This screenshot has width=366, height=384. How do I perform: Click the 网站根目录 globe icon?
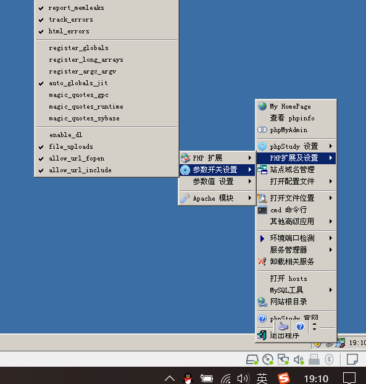point(262,302)
